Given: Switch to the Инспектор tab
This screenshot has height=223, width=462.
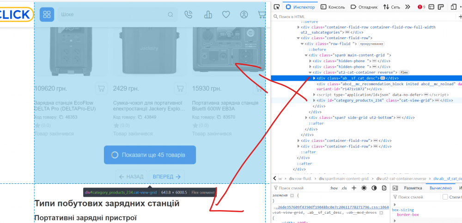Looking at the screenshot, I should click(300, 7).
